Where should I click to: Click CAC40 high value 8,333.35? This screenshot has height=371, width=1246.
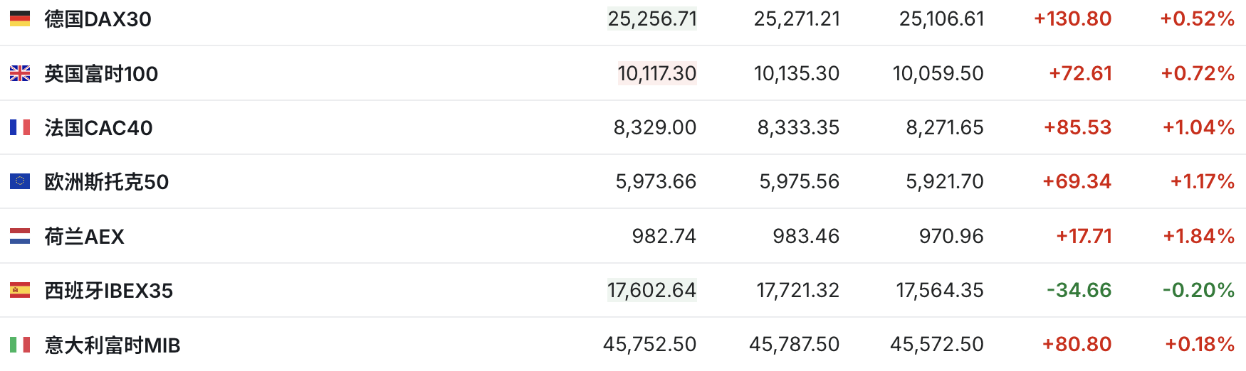798,127
